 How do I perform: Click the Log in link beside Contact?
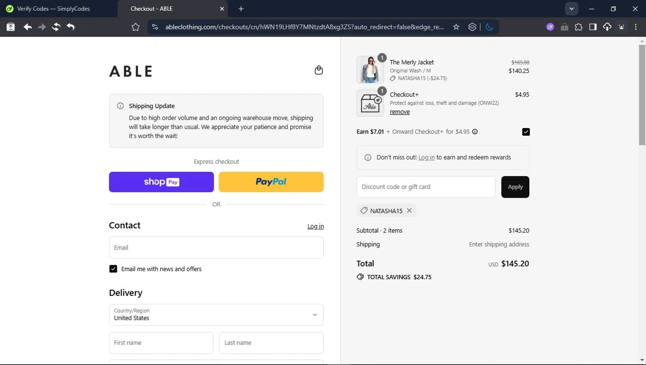[316, 226]
